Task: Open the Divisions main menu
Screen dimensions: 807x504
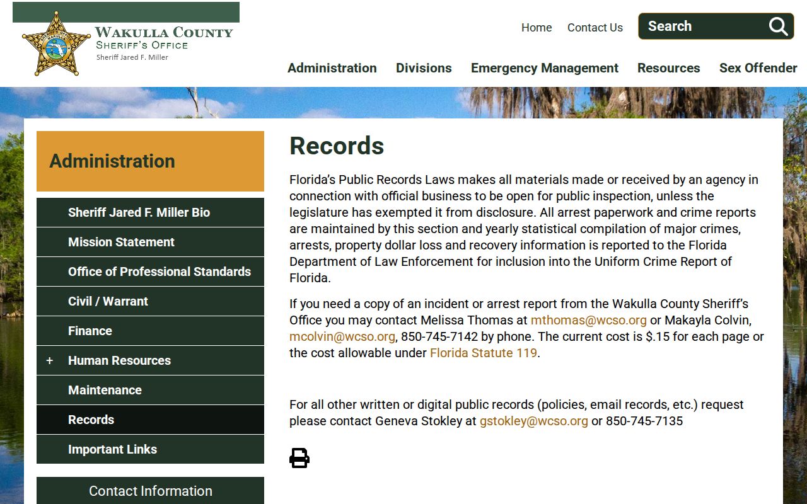Action: click(x=424, y=68)
